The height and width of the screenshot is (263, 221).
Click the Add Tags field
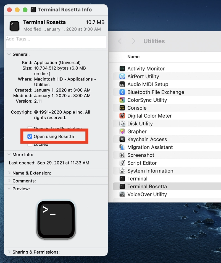tap(56, 42)
